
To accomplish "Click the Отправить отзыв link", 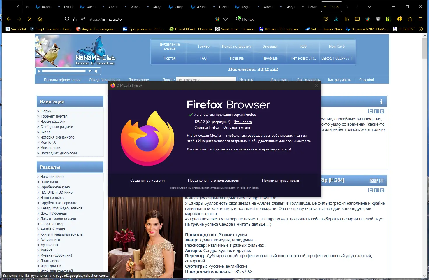I will point(237,127).
